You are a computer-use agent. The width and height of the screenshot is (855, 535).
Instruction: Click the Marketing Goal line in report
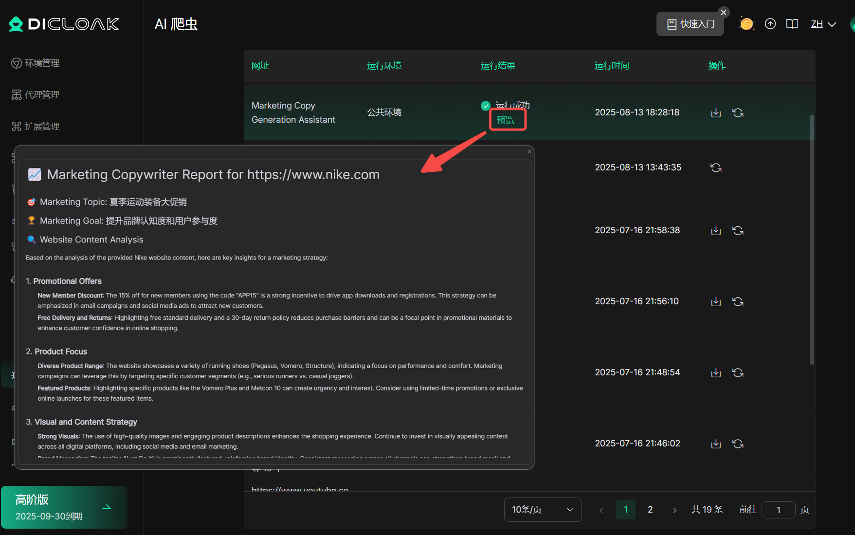click(122, 221)
